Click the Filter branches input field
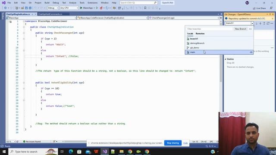Image resolution: width=276 pixels, height=155 pixels. click(210, 29)
